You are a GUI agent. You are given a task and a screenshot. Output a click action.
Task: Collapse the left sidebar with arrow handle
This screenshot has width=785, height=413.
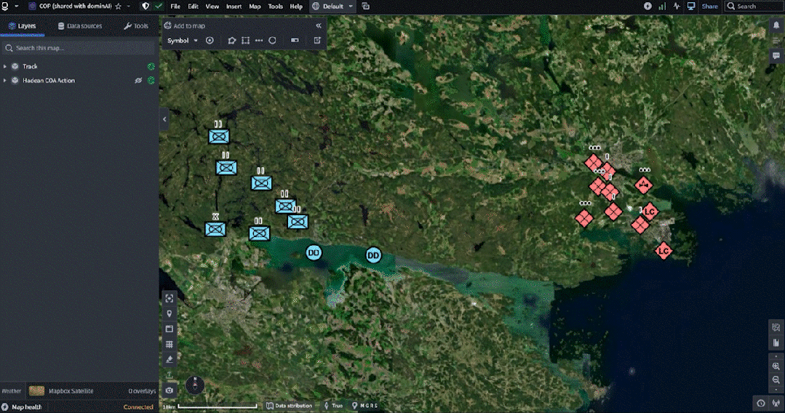[x=164, y=119]
